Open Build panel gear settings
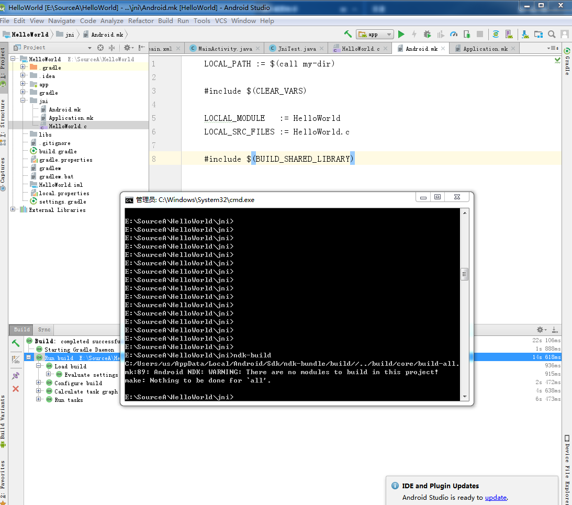Image resolution: width=572 pixels, height=505 pixels. click(541, 330)
